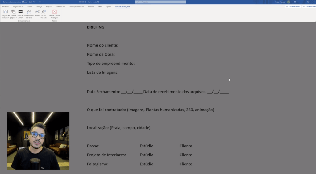Click the Compartilhar share button

coord(293,6)
